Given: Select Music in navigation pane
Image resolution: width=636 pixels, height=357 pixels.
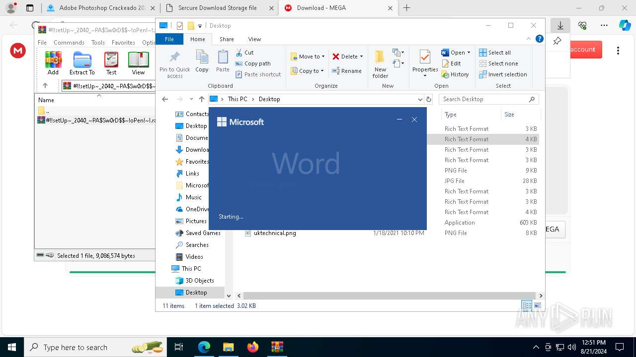Looking at the screenshot, I should (x=193, y=197).
